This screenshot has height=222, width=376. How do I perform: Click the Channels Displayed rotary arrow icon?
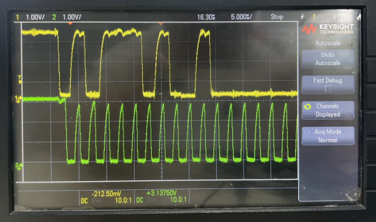pos(307,107)
